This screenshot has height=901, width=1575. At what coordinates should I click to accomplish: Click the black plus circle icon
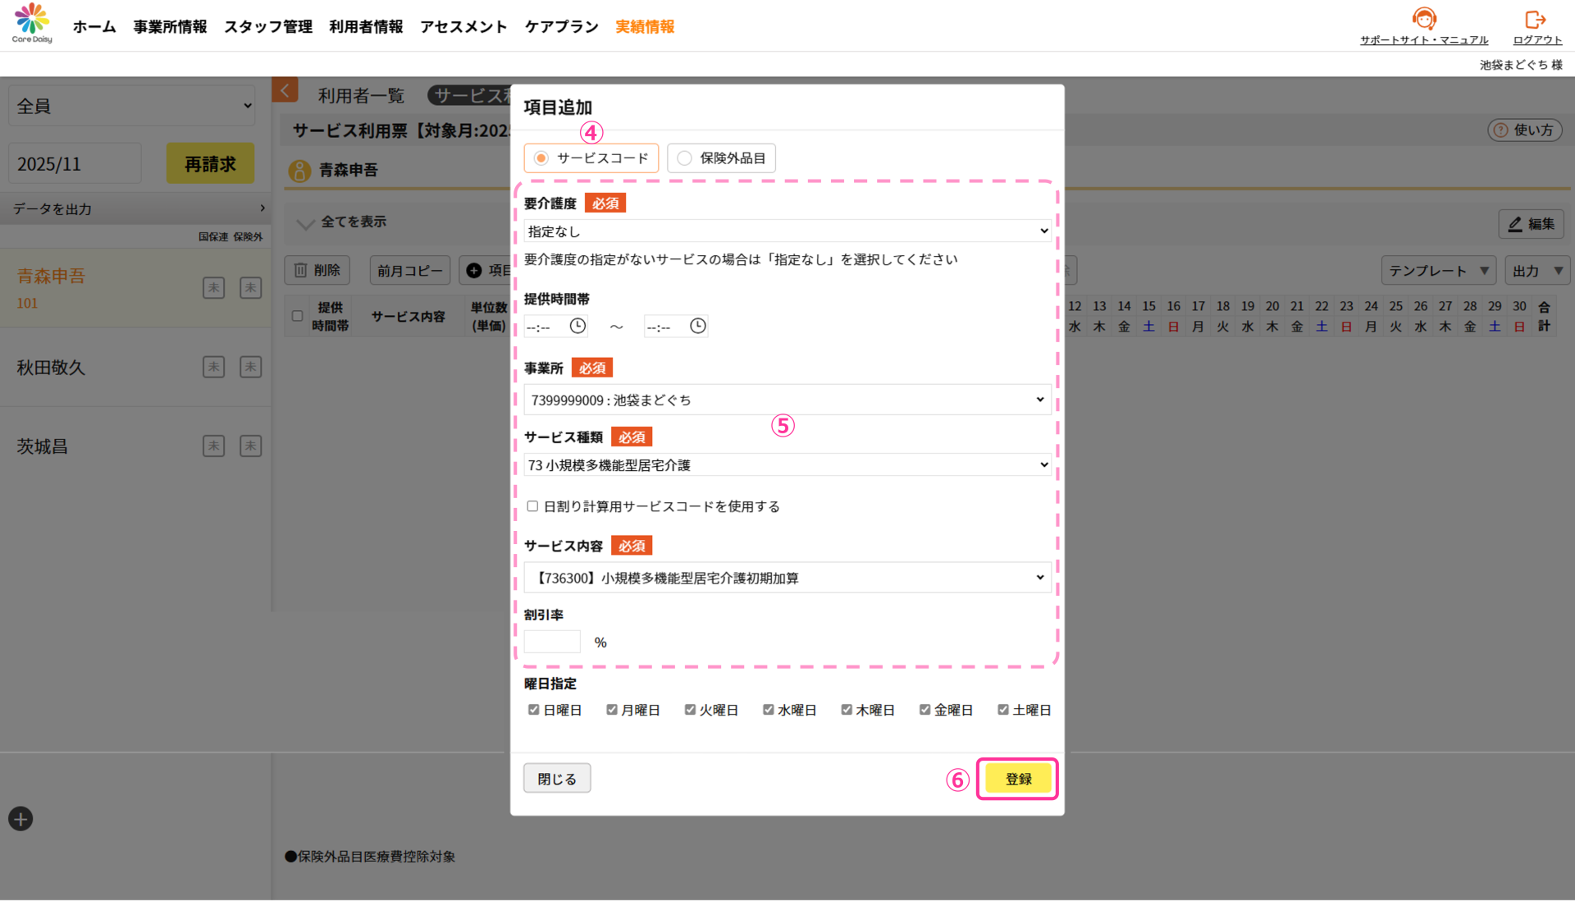pos(21,819)
